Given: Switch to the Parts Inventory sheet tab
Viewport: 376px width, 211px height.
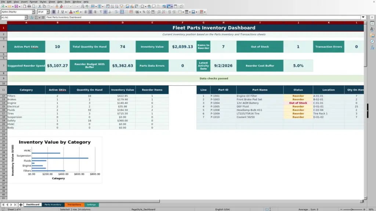Looking at the screenshot, I should [53, 205].
